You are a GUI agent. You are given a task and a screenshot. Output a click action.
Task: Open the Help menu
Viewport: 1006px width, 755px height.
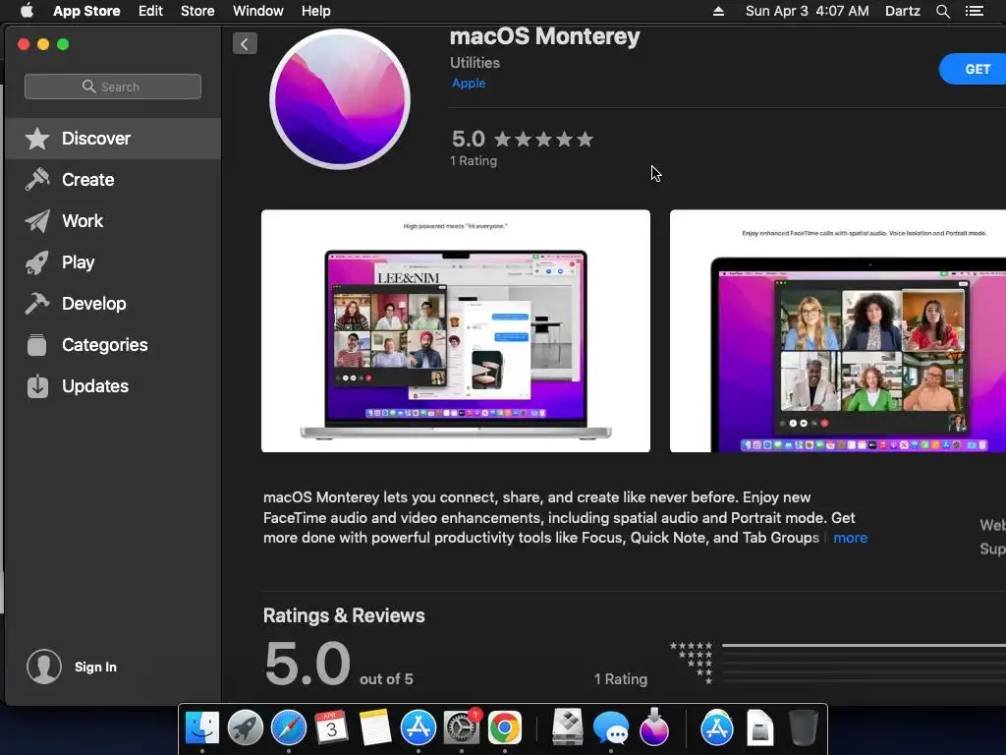(x=316, y=11)
